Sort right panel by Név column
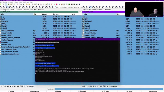This screenshot has width=164, height=92. [99, 14]
